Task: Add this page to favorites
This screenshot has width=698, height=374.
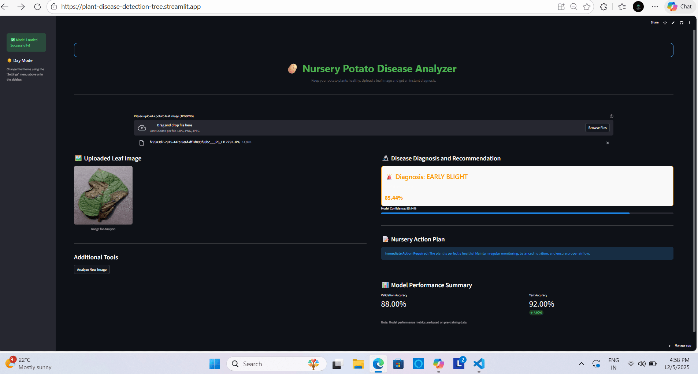Action: (587, 7)
